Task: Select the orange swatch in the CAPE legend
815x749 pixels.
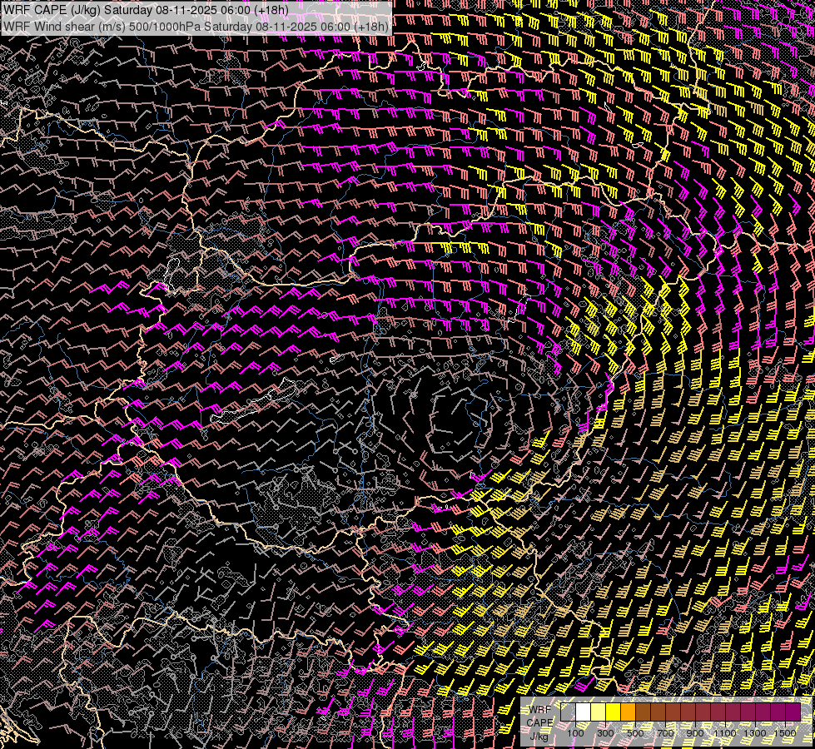Action: pyautogui.click(x=628, y=712)
